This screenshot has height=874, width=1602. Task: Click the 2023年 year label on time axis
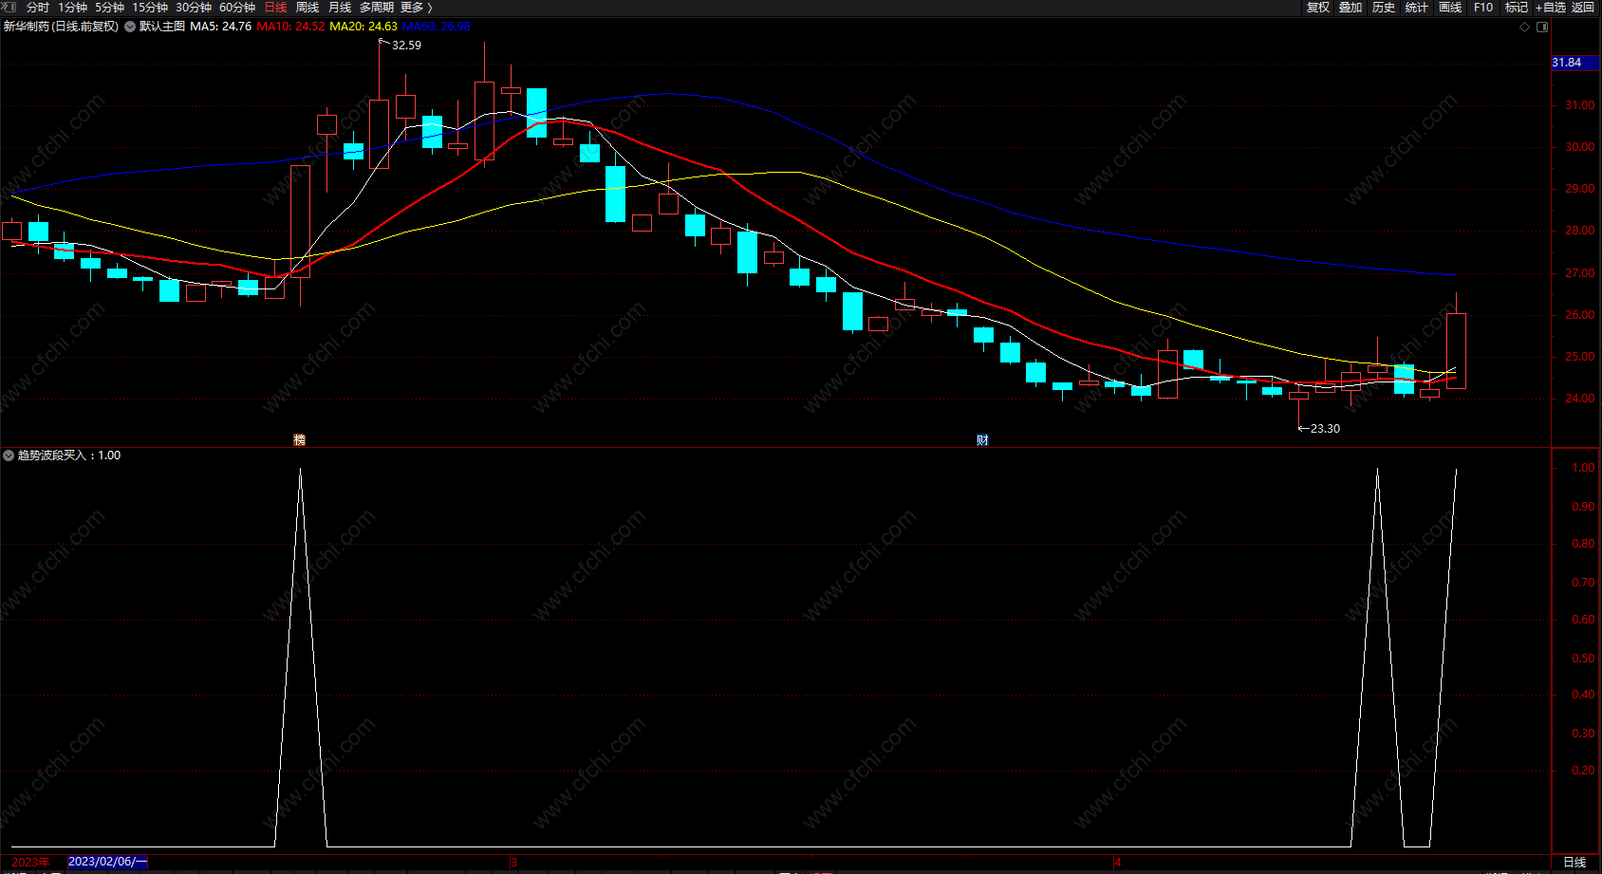30,862
